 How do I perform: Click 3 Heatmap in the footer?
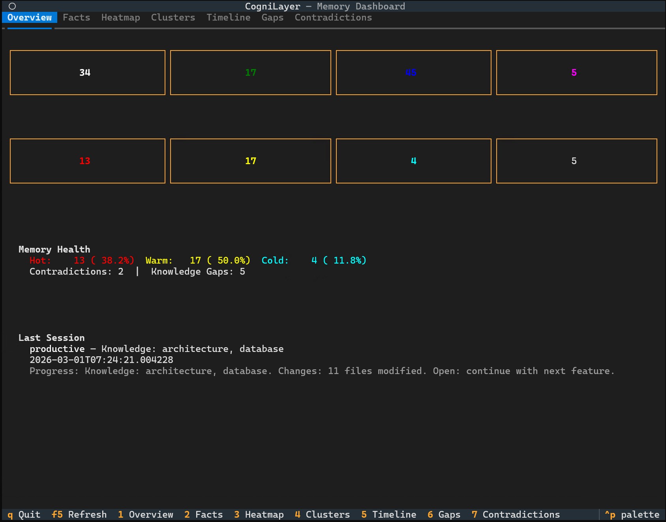click(259, 515)
